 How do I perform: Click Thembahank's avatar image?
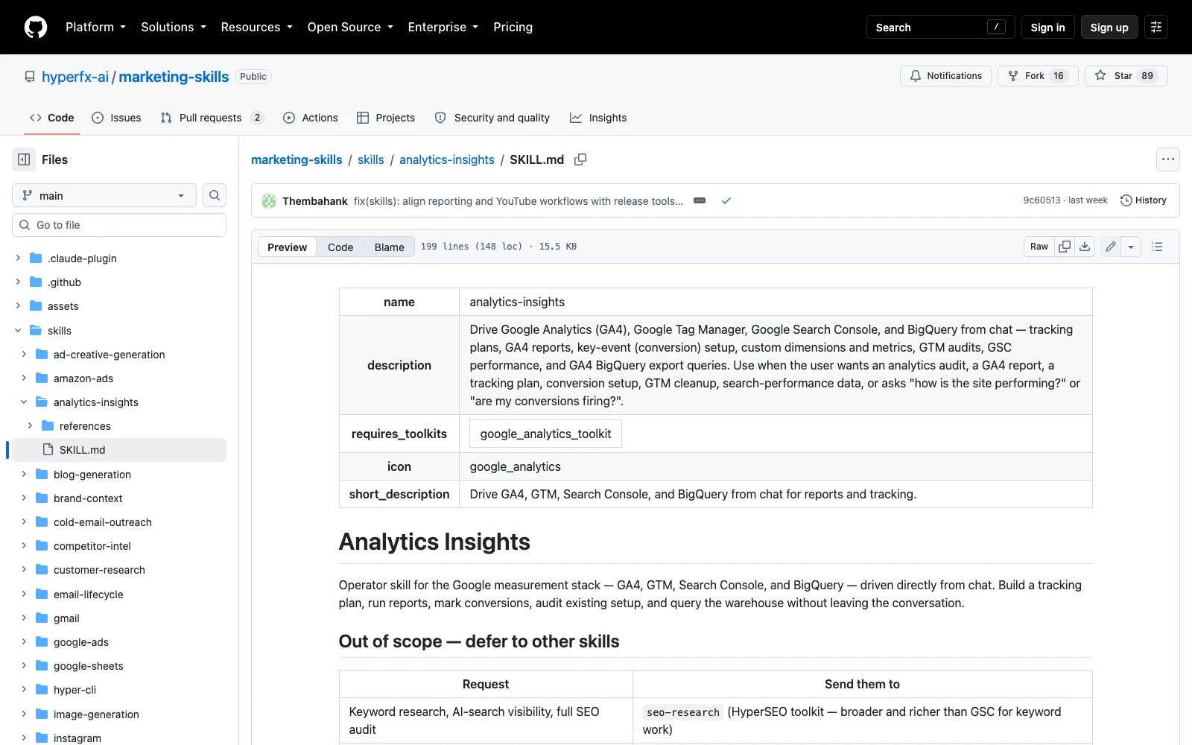pyautogui.click(x=269, y=201)
